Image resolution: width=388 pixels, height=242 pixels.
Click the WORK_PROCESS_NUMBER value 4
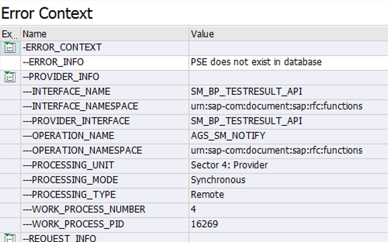[x=193, y=209]
